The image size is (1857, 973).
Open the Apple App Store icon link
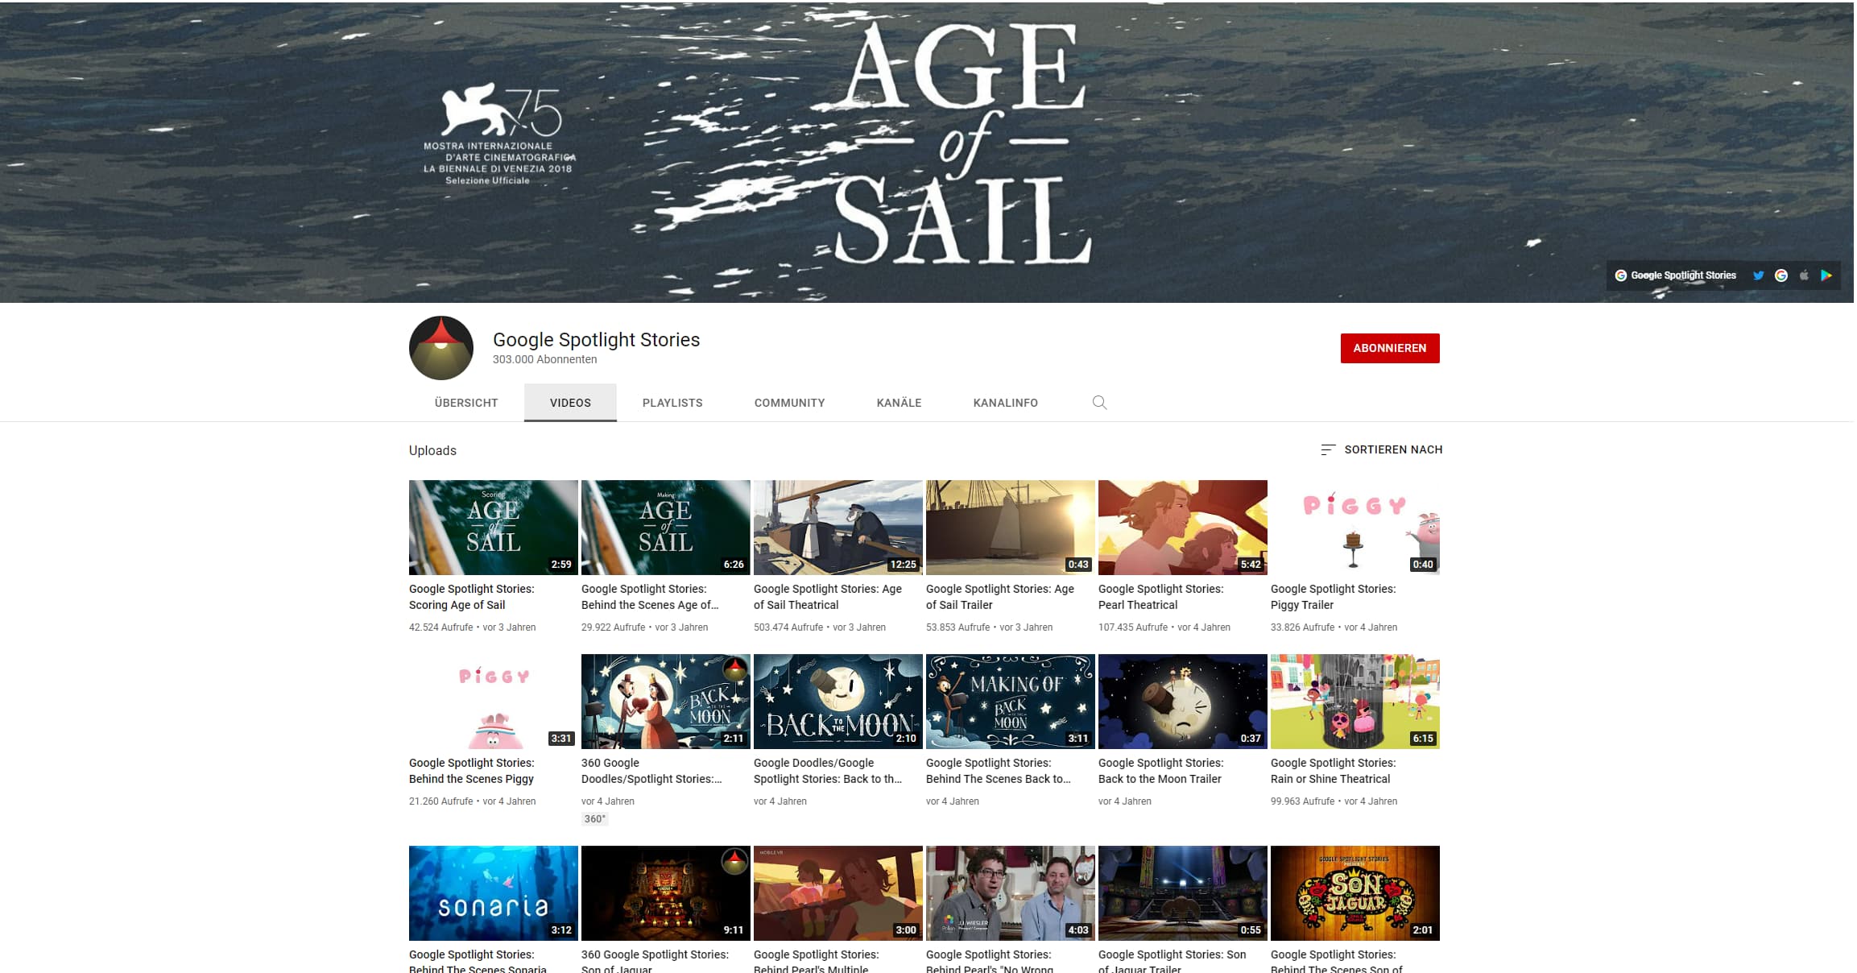pos(1804,275)
